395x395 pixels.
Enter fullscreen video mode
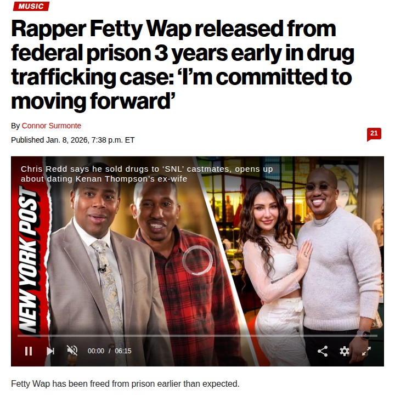pyautogui.click(x=366, y=351)
